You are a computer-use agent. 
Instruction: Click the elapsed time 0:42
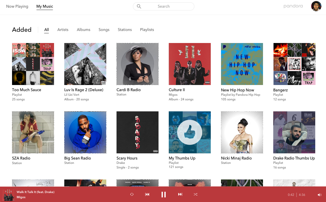point(291,195)
